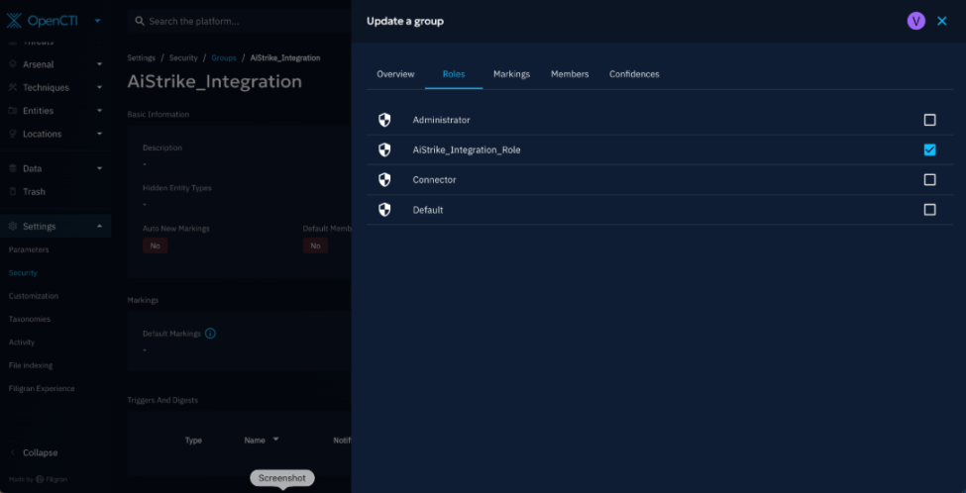The height and width of the screenshot is (493, 966).
Task: Open Activity under Settings
Action: (22, 343)
